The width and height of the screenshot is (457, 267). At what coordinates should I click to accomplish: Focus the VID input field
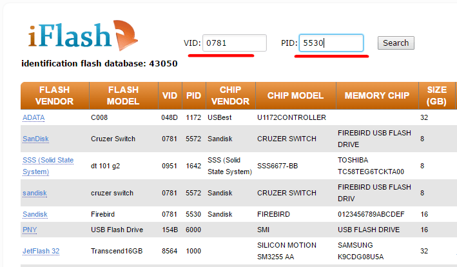(x=235, y=43)
